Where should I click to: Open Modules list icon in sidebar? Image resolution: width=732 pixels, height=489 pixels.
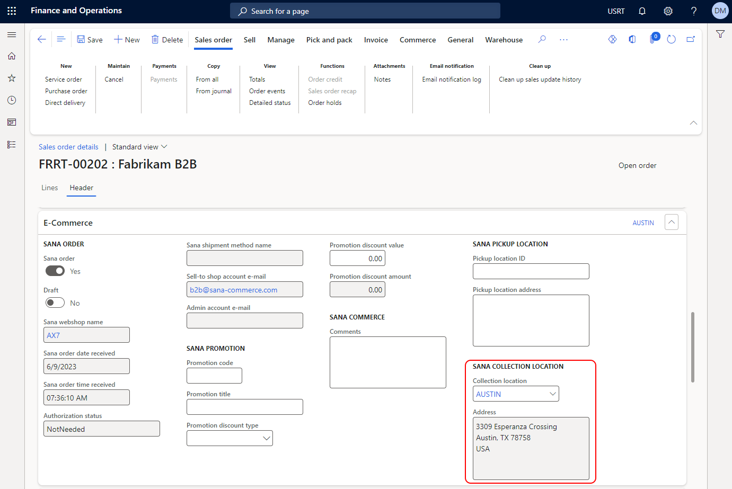click(x=12, y=144)
